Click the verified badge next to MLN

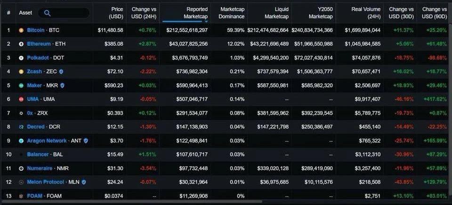[x=84, y=182]
